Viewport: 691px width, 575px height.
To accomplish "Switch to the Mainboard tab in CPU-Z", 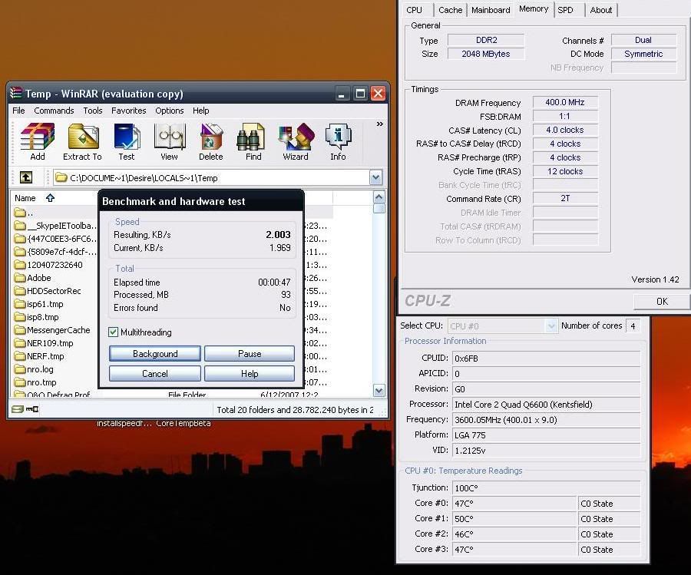I will (491, 10).
